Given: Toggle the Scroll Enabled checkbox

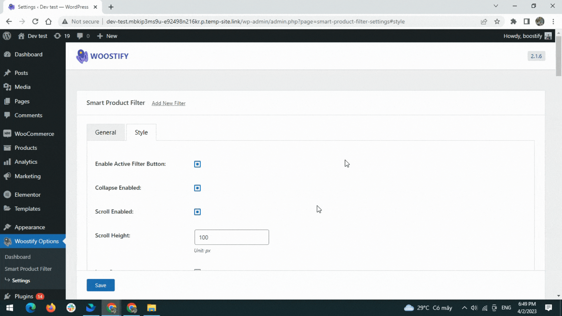Looking at the screenshot, I should (x=198, y=212).
